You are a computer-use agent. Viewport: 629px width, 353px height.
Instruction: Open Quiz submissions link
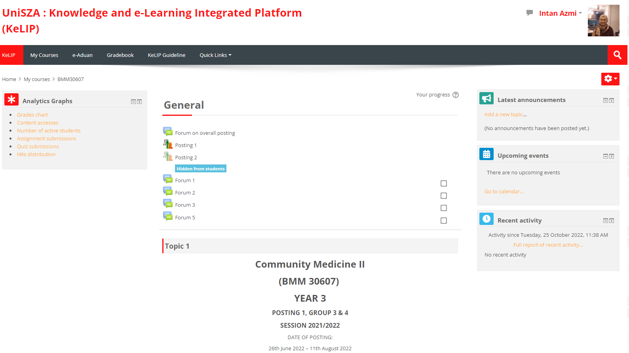pyautogui.click(x=38, y=146)
